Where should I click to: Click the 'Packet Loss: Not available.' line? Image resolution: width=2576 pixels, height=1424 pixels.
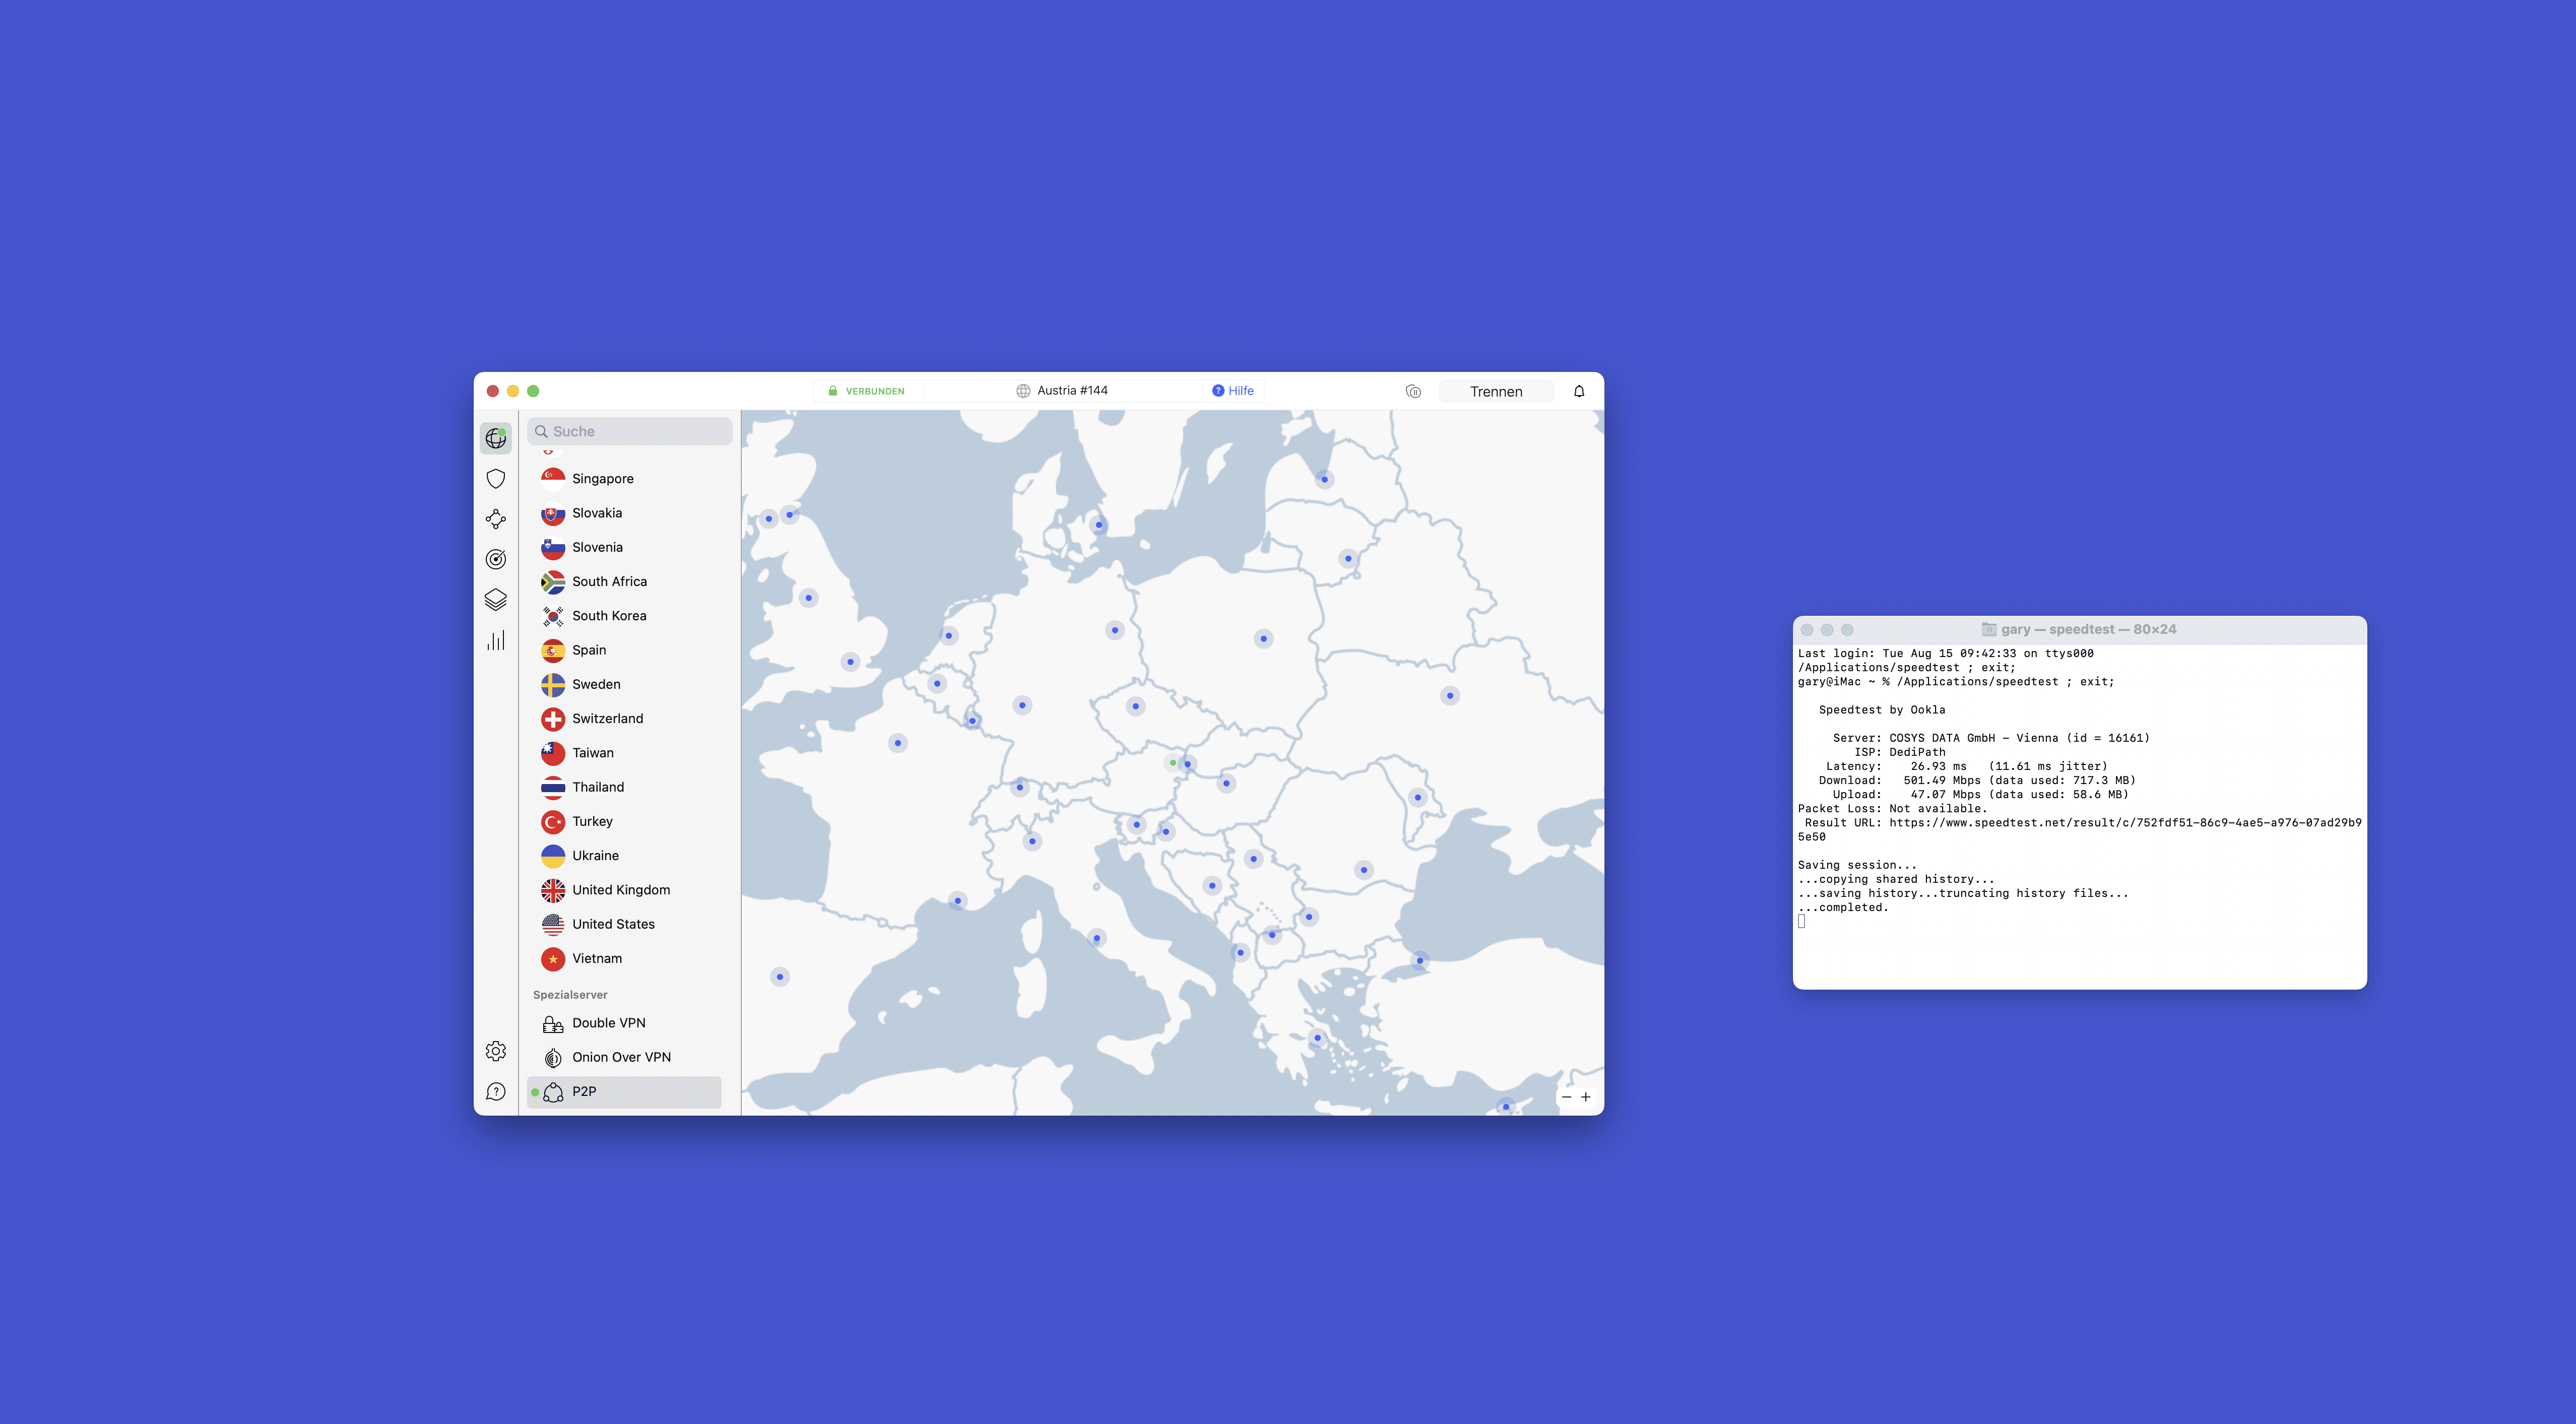(x=1893, y=809)
